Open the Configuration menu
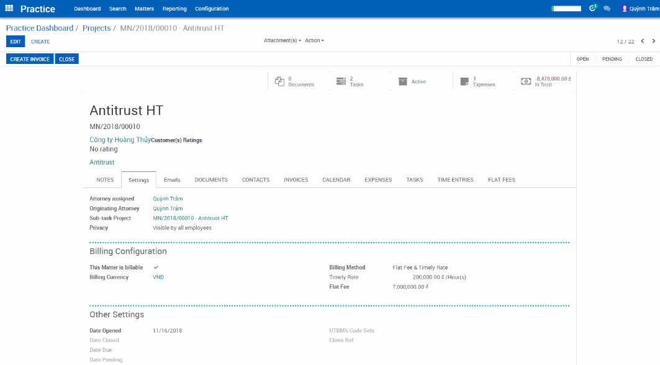 click(x=212, y=9)
